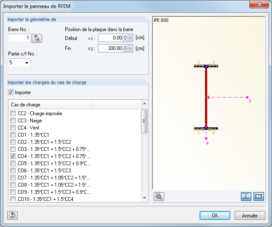Click the scroll up arrow of load case list
This screenshot has height=227, width=272.
tap(144, 103)
